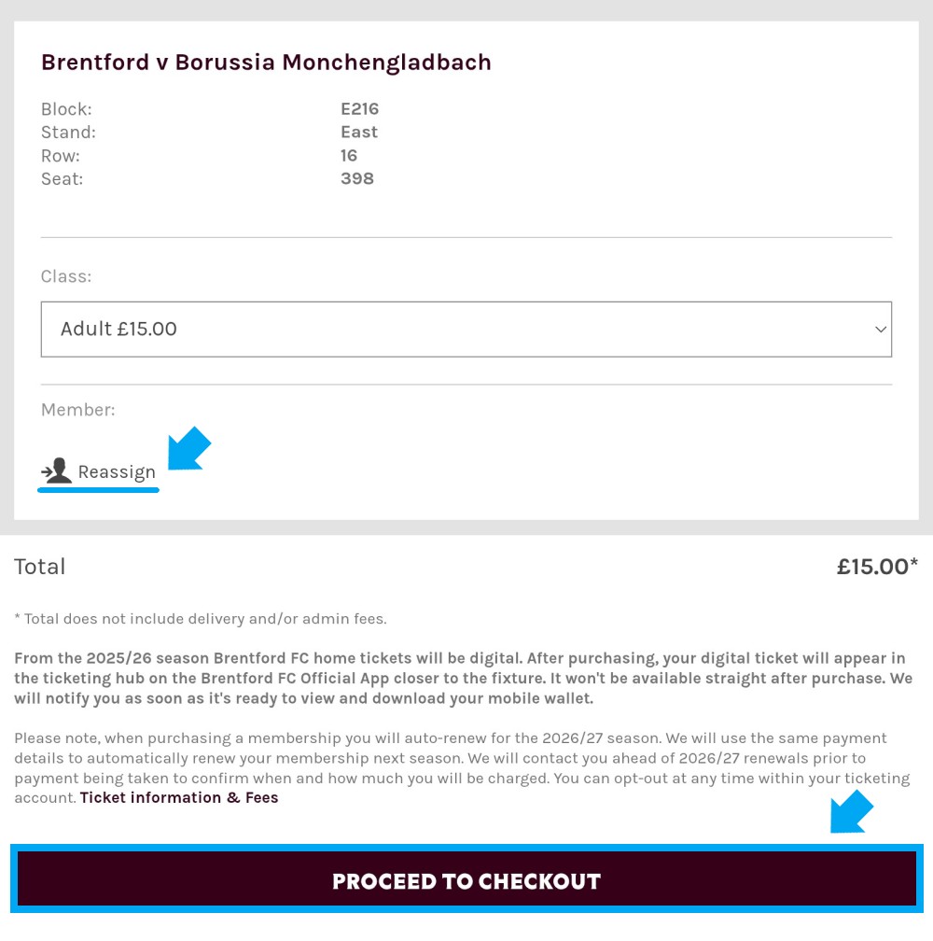Click the stand value East
933x941 pixels.
(359, 132)
